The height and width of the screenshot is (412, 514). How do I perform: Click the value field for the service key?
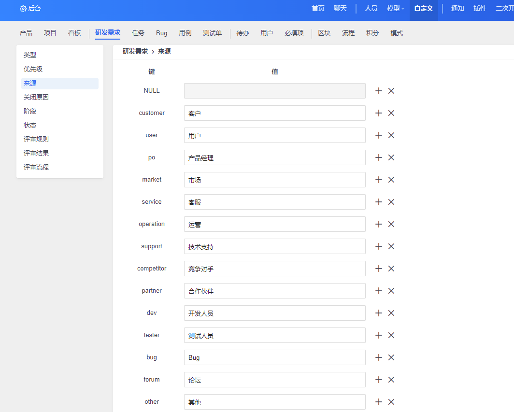tap(274, 202)
